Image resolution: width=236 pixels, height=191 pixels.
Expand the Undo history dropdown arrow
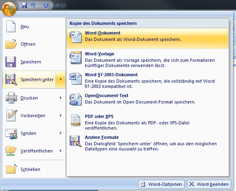click(39, 5)
